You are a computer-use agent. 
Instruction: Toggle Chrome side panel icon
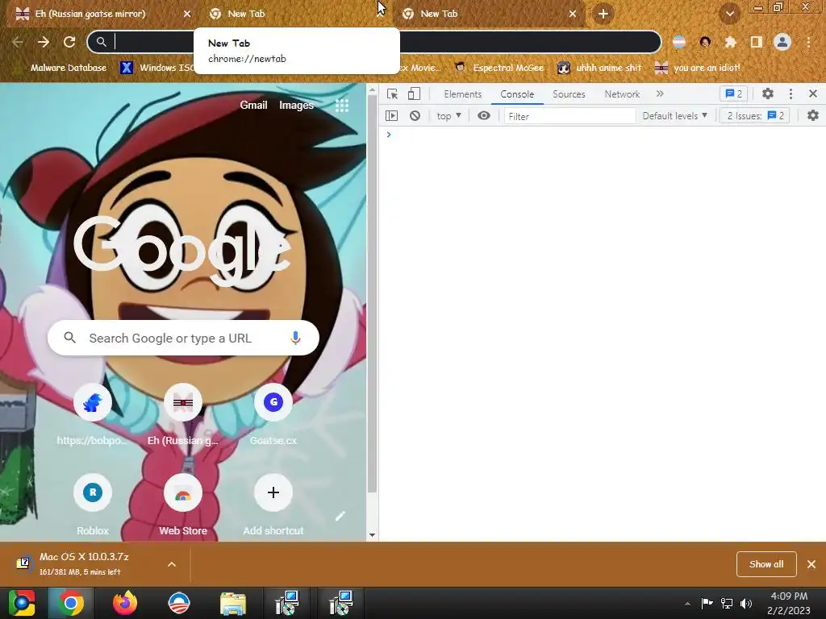pyautogui.click(x=756, y=42)
